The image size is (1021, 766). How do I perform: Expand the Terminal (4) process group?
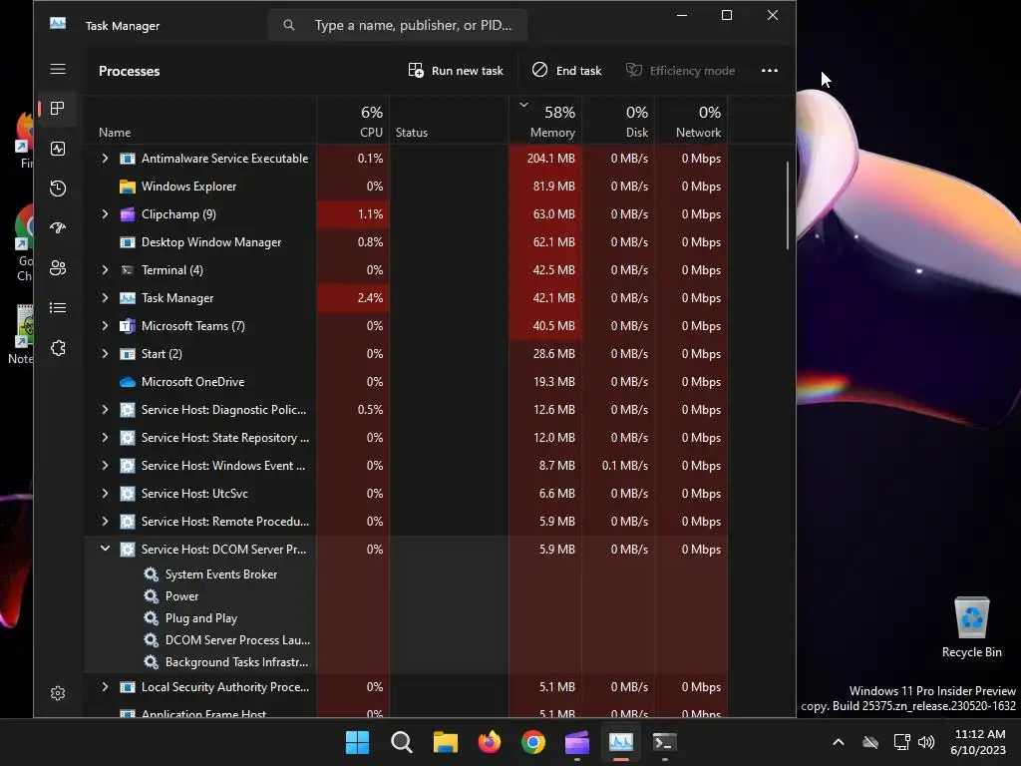tap(105, 269)
